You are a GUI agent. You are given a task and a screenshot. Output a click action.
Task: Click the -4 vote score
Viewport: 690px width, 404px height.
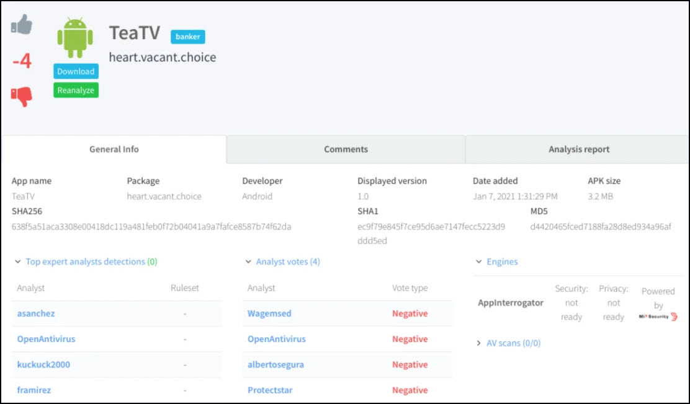pyautogui.click(x=22, y=61)
